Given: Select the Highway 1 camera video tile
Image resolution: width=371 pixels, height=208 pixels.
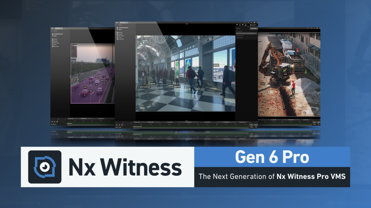Looking at the screenshot, I should pyautogui.click(x=92, y=74).
